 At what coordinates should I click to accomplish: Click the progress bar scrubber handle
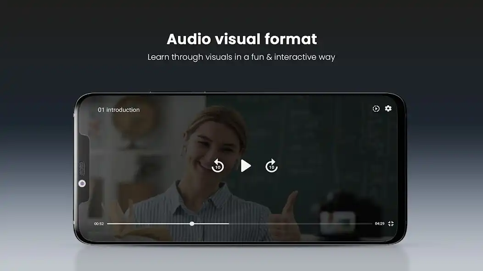pos(192,224)
